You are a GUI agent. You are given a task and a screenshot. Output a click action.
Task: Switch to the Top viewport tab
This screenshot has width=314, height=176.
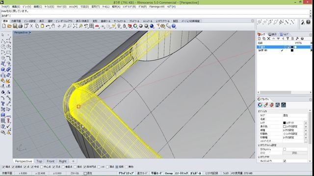[39, 161]
